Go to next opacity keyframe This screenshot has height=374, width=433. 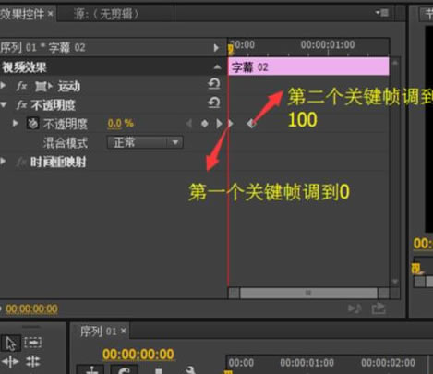tap(219, 124)
